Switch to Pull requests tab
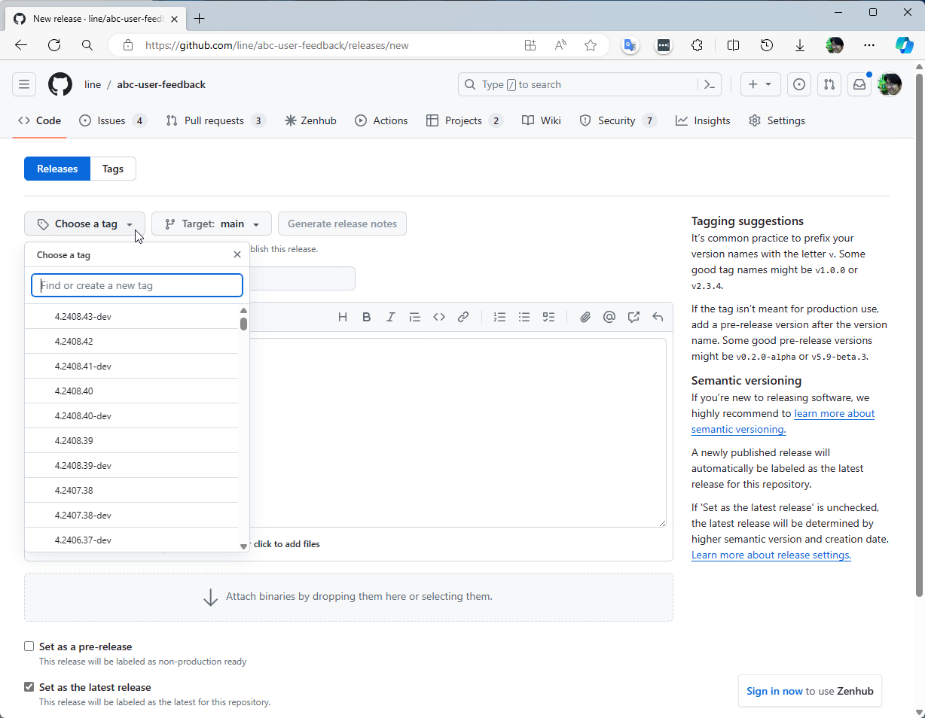 pyautogui.click(x=215, y=120)
